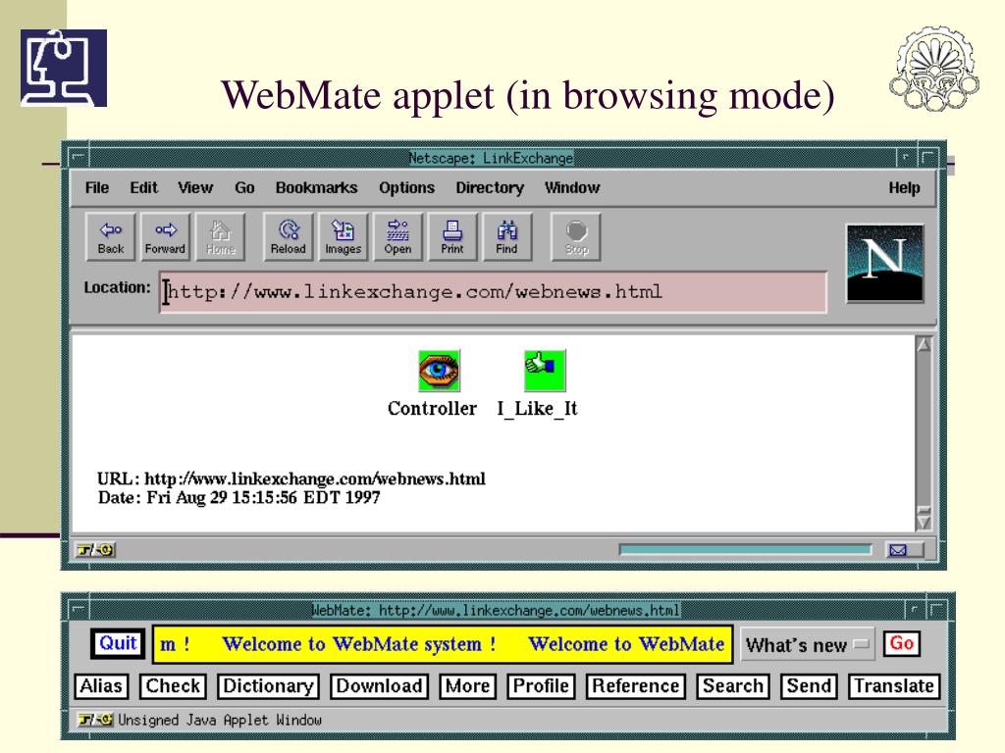
Task: Click the Forward toolbar button
Action: pos(165,237)
